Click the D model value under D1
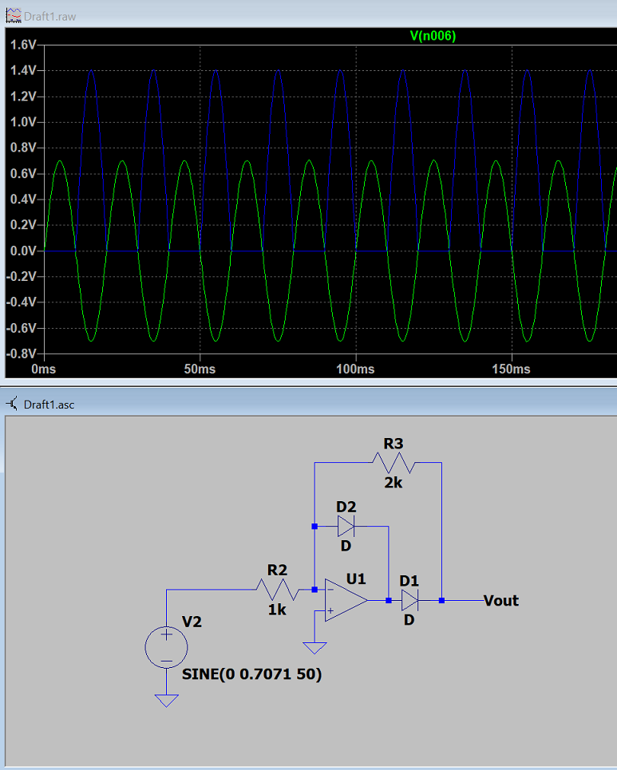617x770 pixels. coord(409,620)
